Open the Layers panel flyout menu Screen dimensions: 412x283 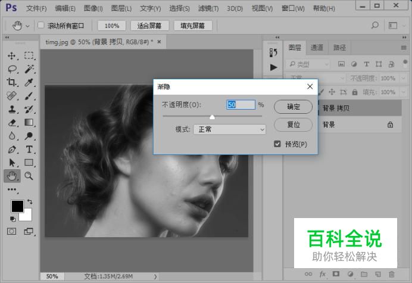coord(404,48)
